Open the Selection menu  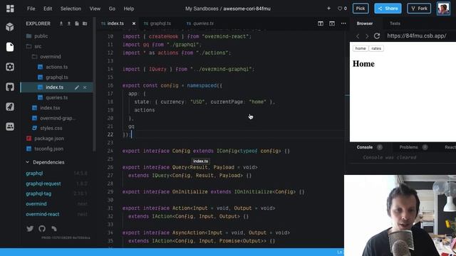pos(71,9)
